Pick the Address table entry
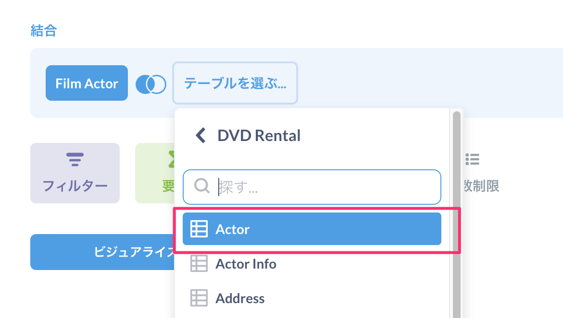This screenshot has height=318, width=563. tap(240, 298)
